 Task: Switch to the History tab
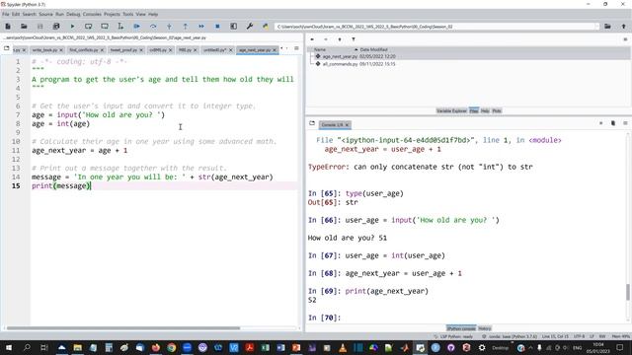(485, 328)
